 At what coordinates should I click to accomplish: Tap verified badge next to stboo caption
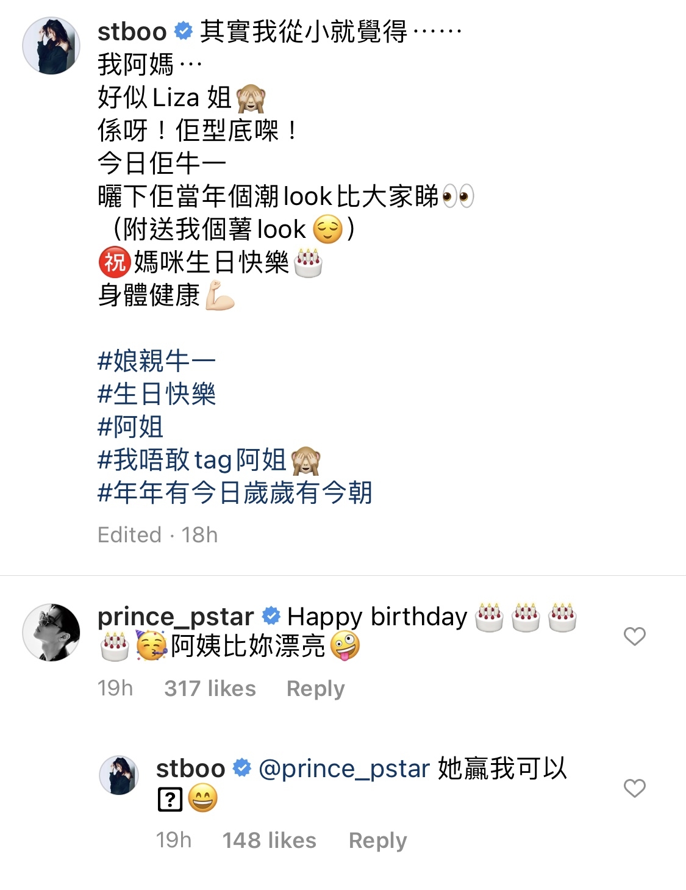point(184,31)
